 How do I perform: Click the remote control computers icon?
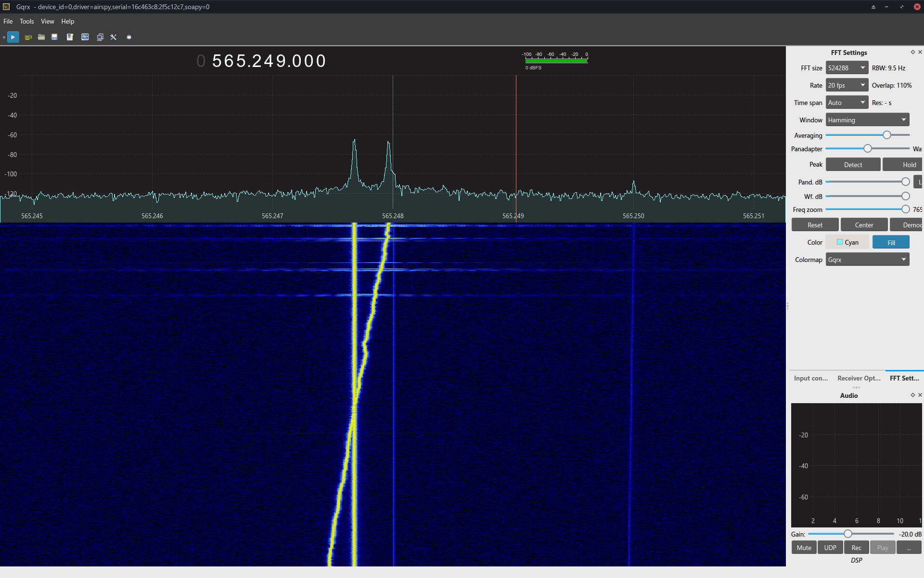(x=100, y=37)
